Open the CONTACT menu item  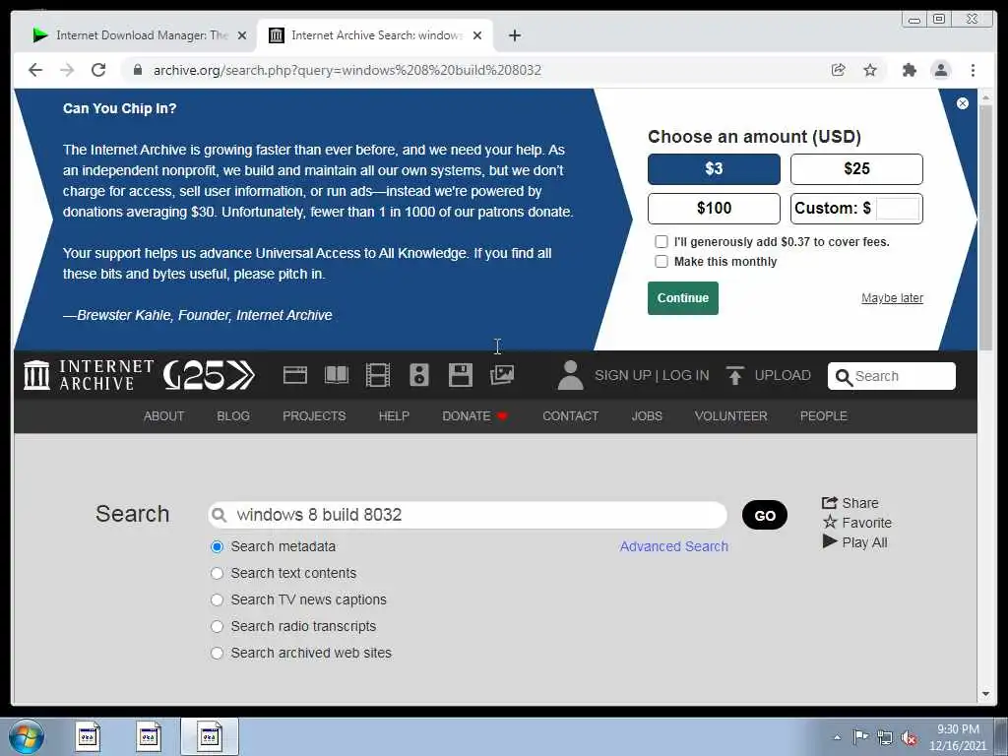[x=570, y=416]
